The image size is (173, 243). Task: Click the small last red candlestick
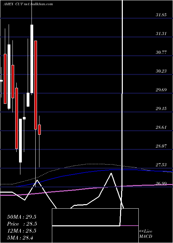39,129
